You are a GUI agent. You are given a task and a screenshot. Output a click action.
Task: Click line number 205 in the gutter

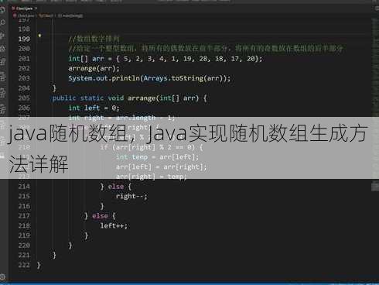[x=24, y=98]
